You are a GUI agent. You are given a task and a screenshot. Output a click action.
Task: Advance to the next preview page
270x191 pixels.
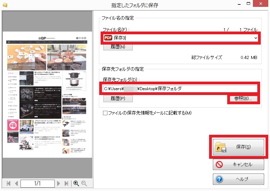(x=59, y=183)
